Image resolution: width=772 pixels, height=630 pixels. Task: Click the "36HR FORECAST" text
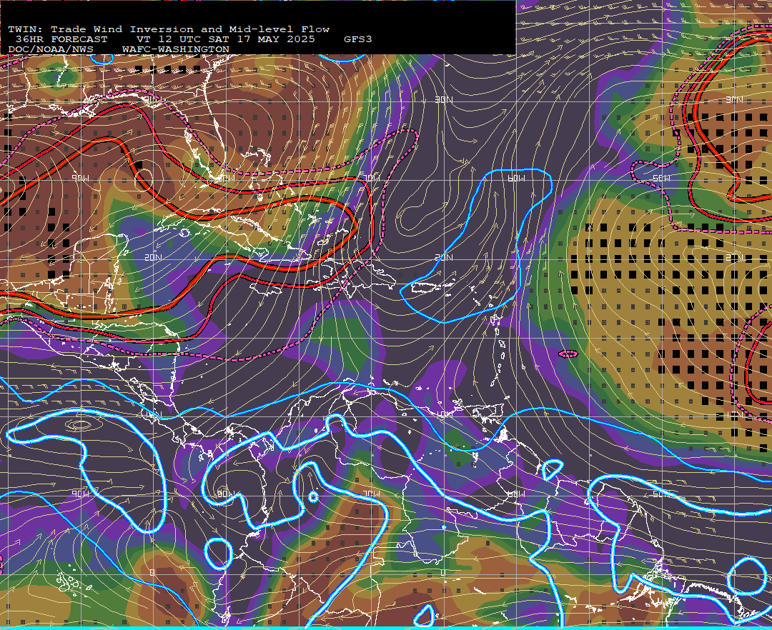[61, 39]
